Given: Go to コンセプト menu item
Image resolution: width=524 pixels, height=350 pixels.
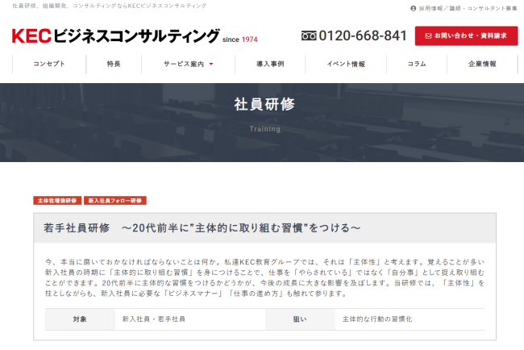Looking at the screenshot, I should point(49,64).
